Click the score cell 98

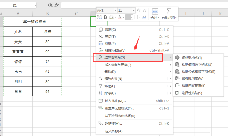tap(47, 91)
